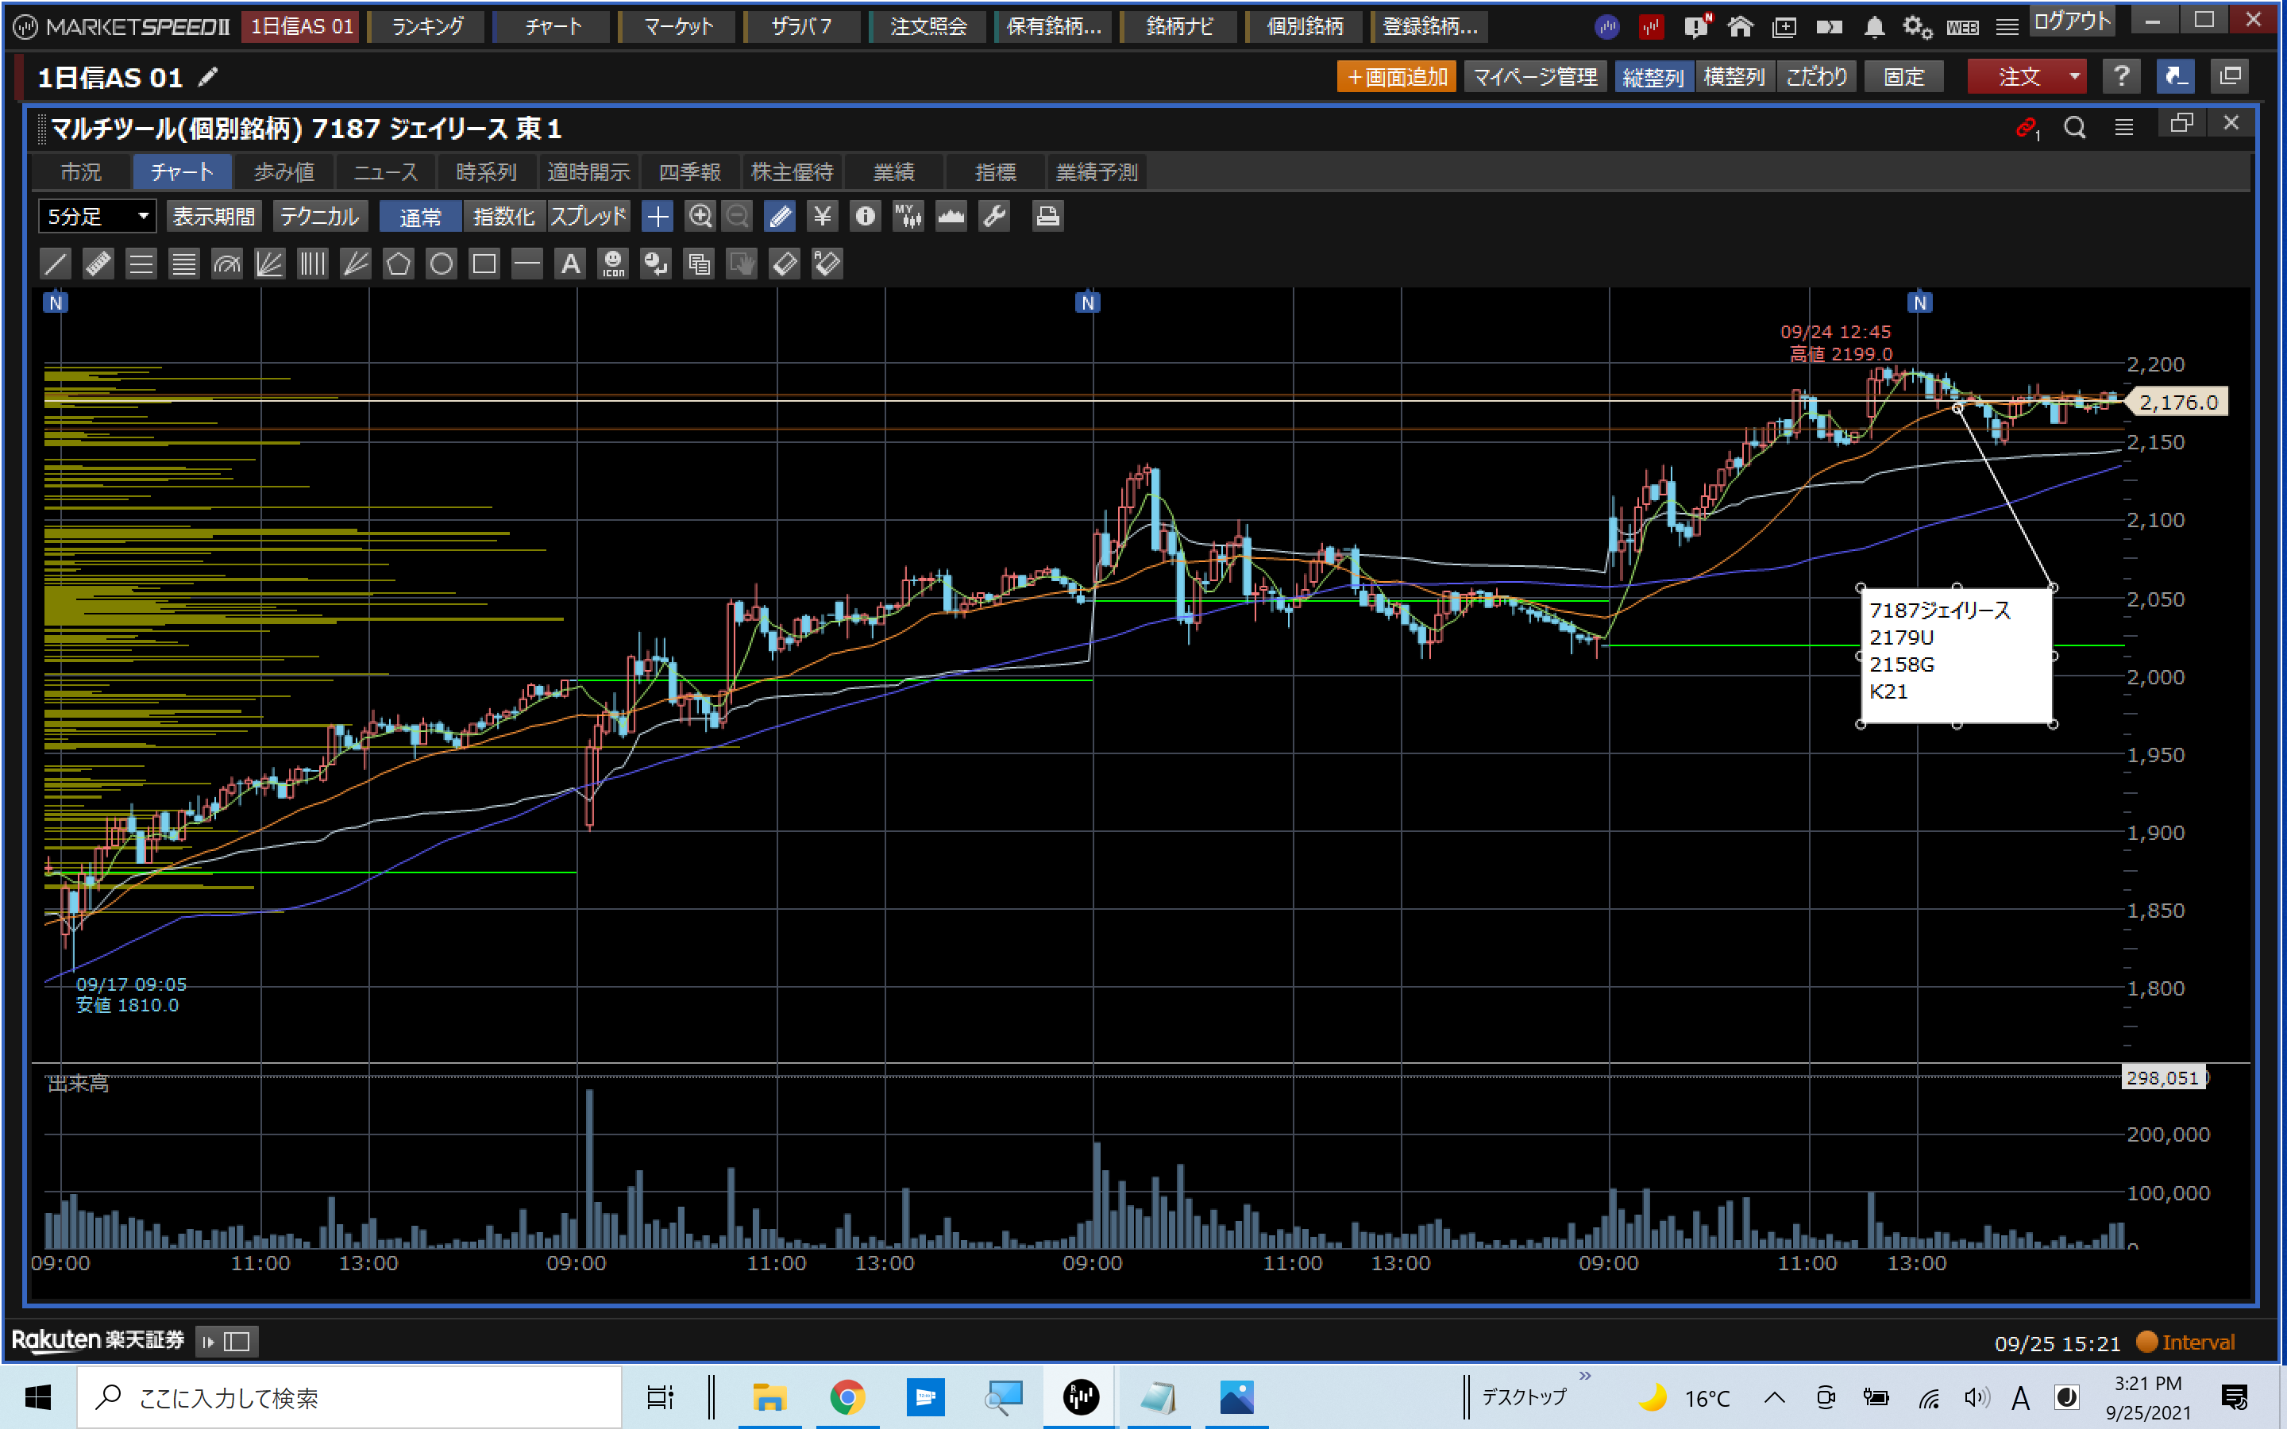Select the ellipse drawing tool
The width and height of the screenshot is (2287, 1429).
(x=441, y=264)
